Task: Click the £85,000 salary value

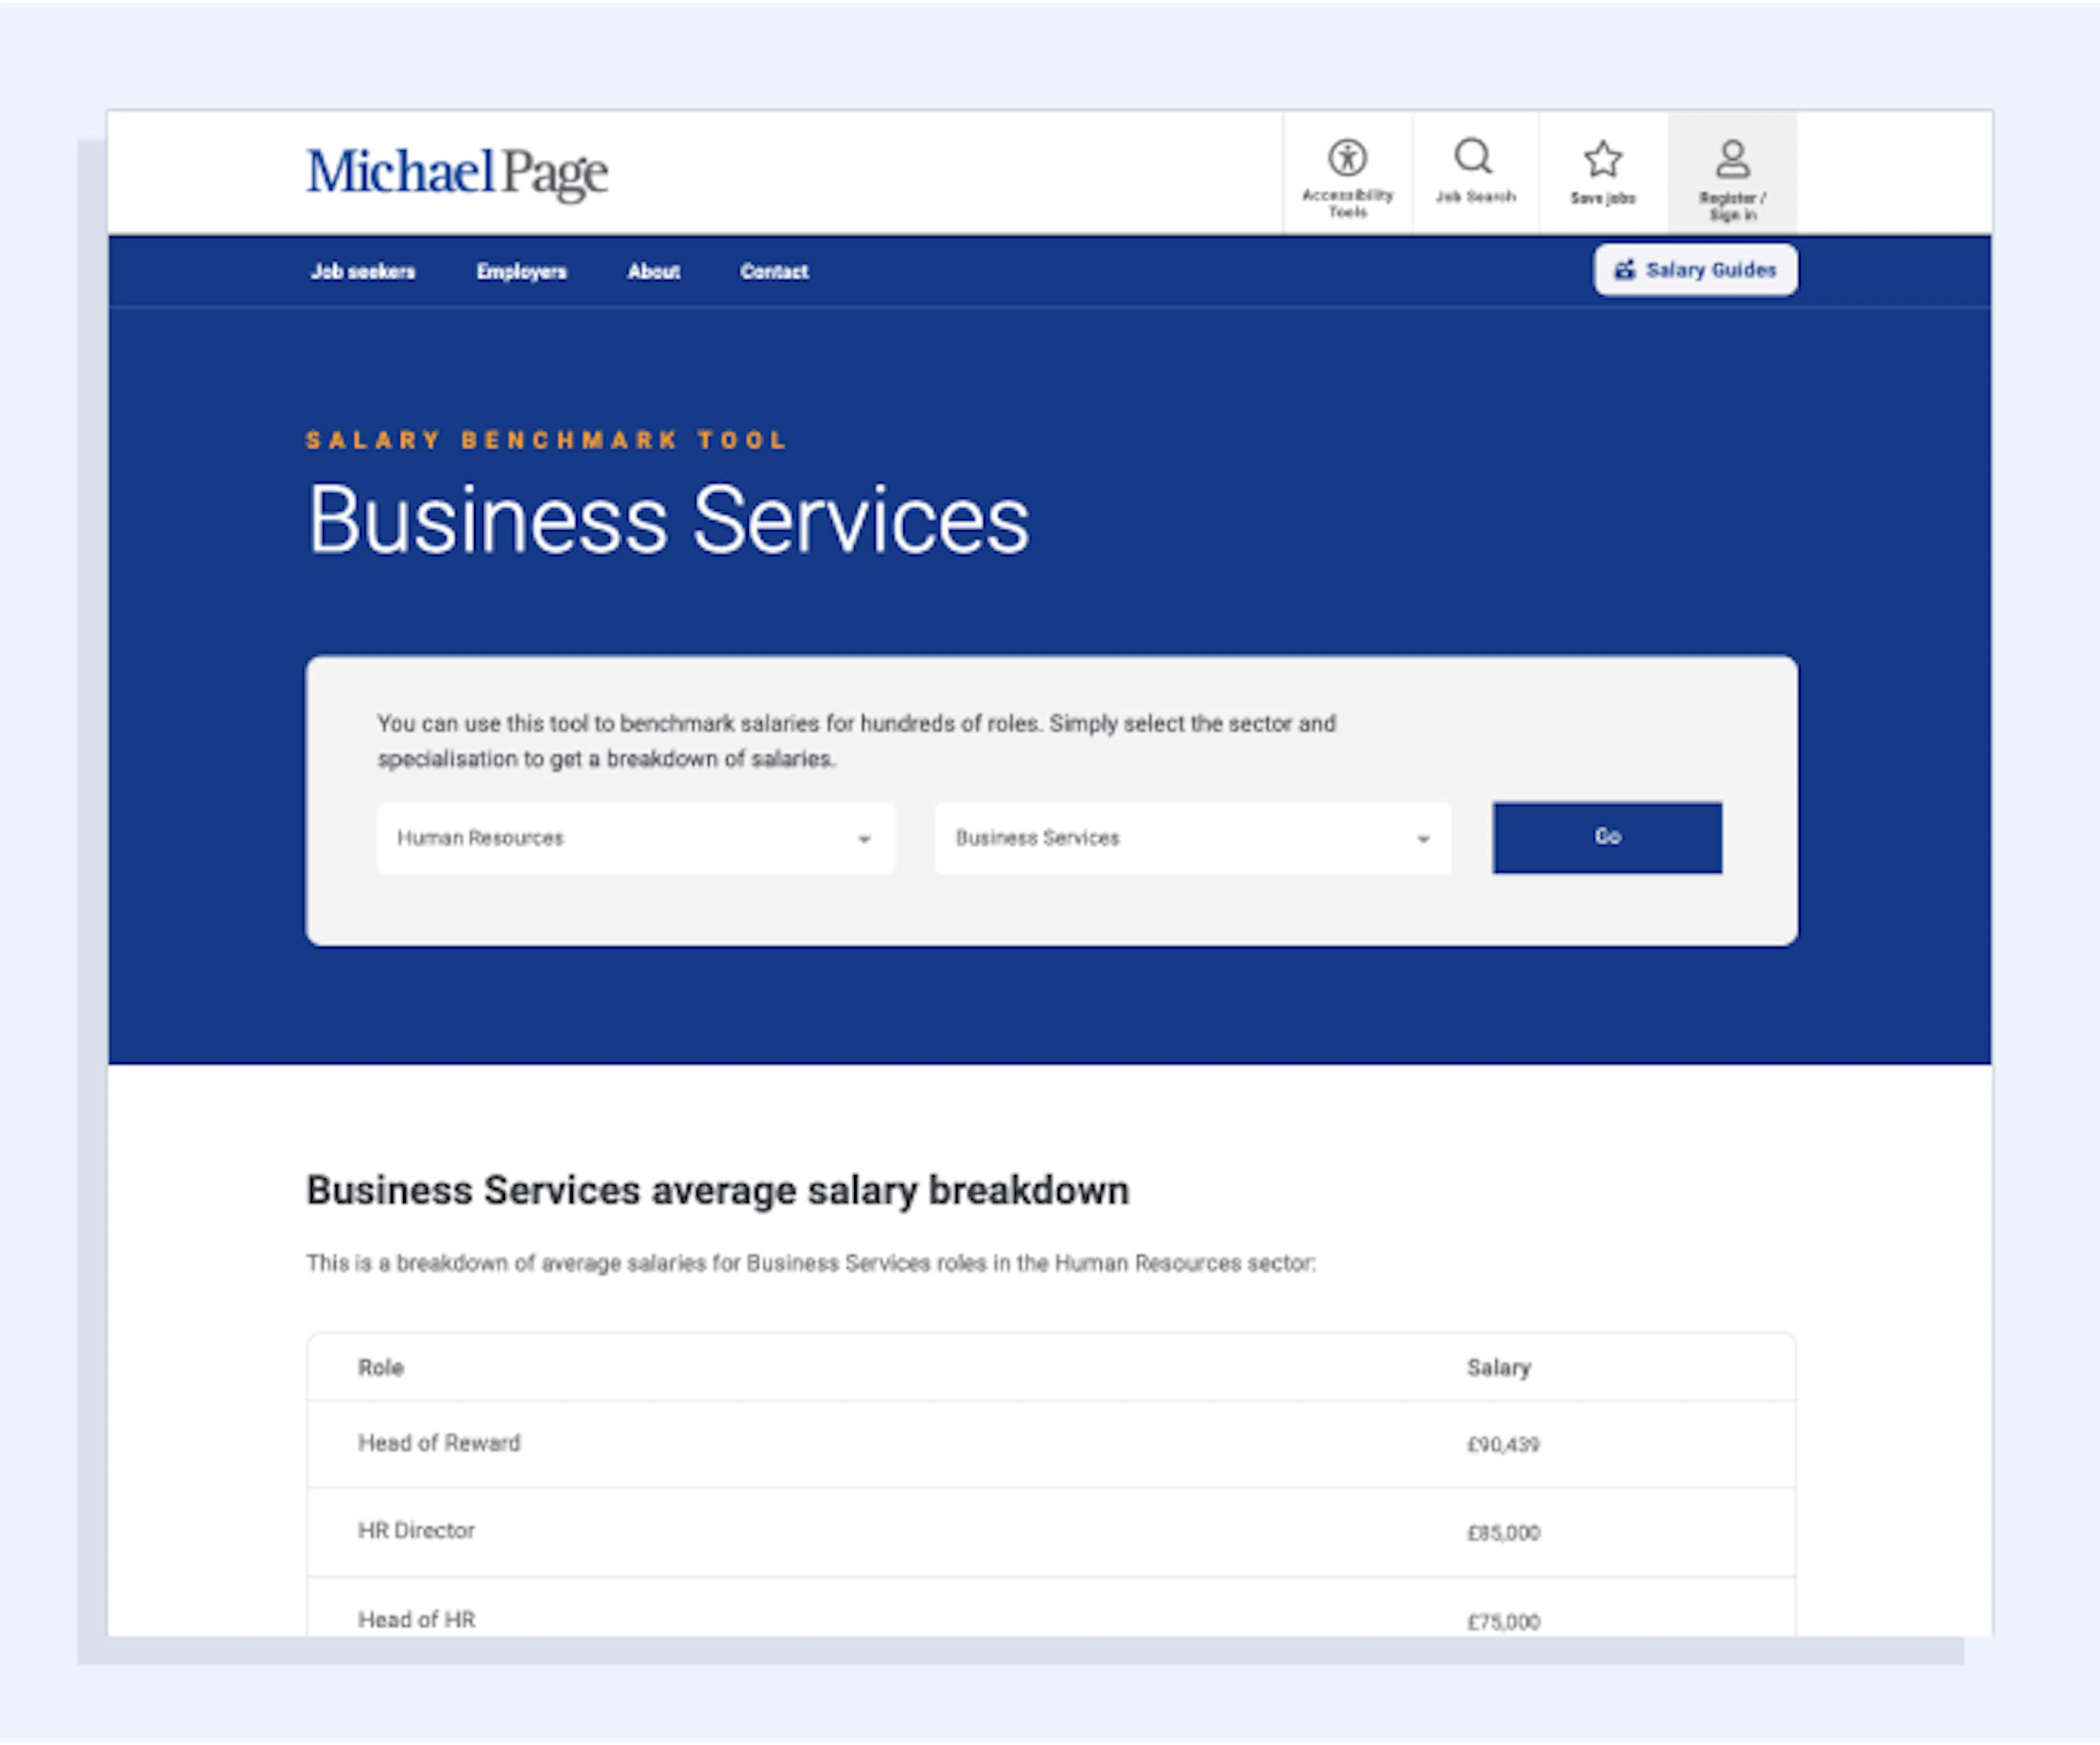Action: [1503, 1533]
